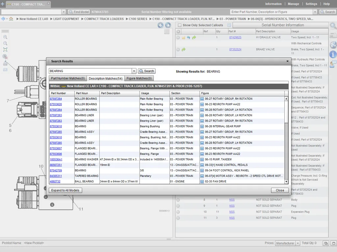Close the C190 - COMPACT TRA... tab
Viewport: 337px width, 252px height.
tap(49, 3)
